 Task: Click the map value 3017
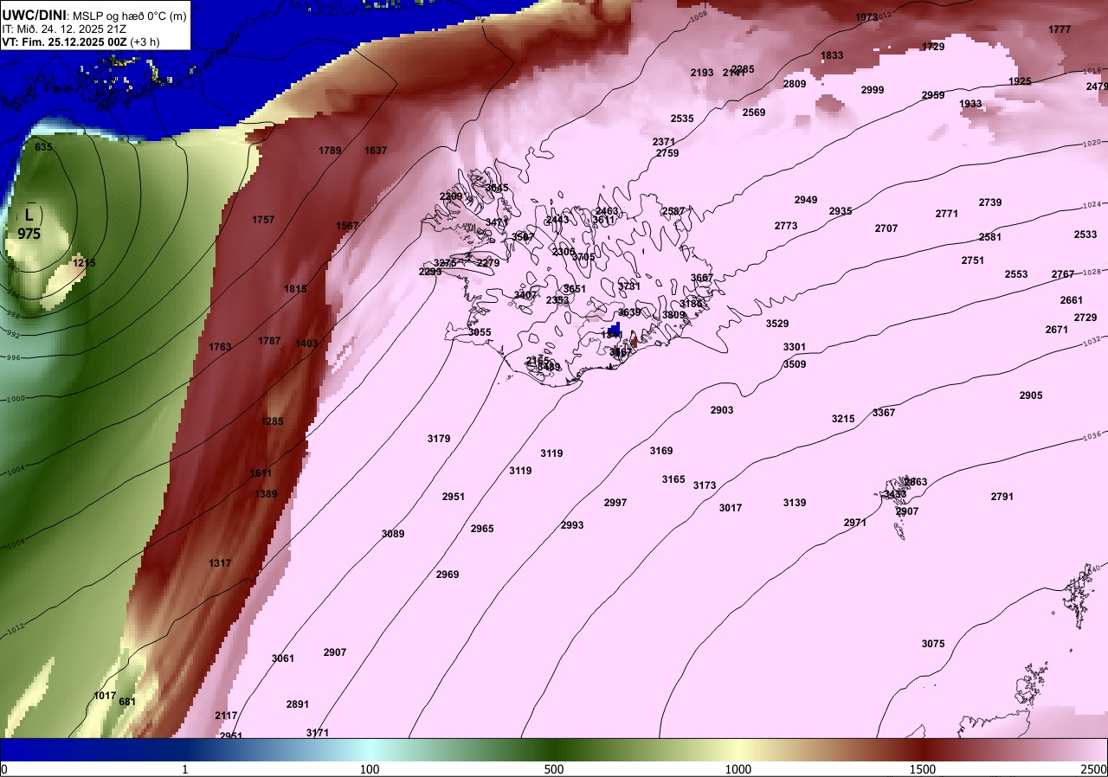coord(731,508)
